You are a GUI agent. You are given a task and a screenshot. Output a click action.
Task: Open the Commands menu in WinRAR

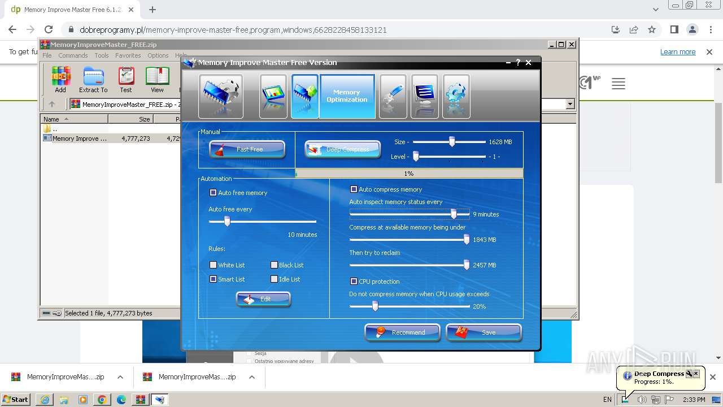coord(73,55)
